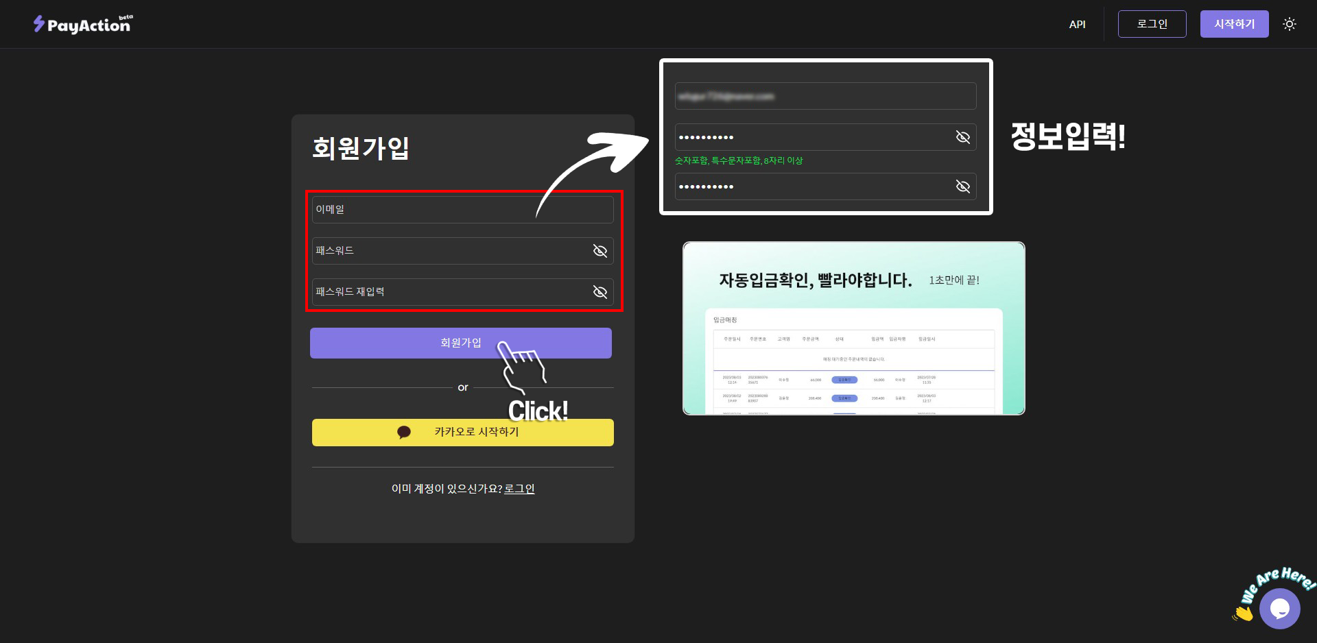1317x643 pixels.
Task: Click the 'or' separator label
Action: 463,387
